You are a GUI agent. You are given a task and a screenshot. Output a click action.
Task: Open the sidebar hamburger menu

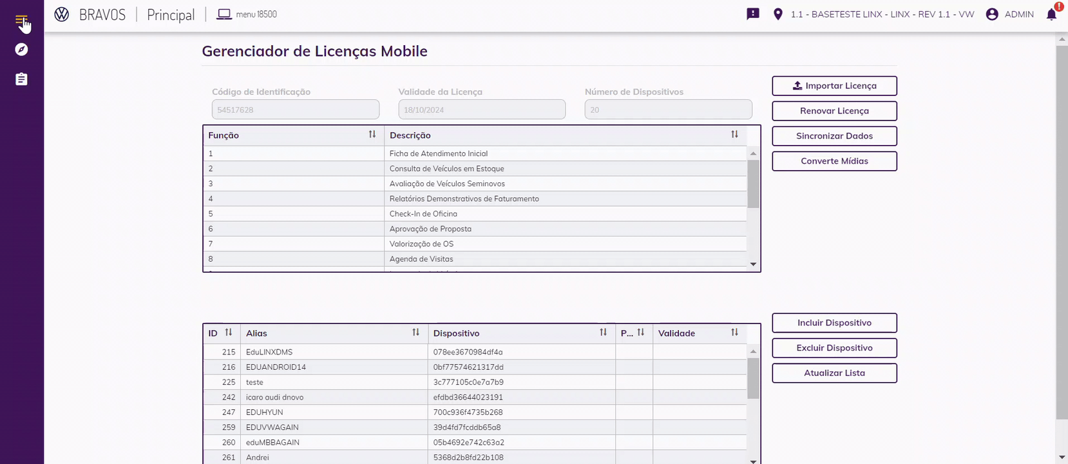(x=21, y=21)
